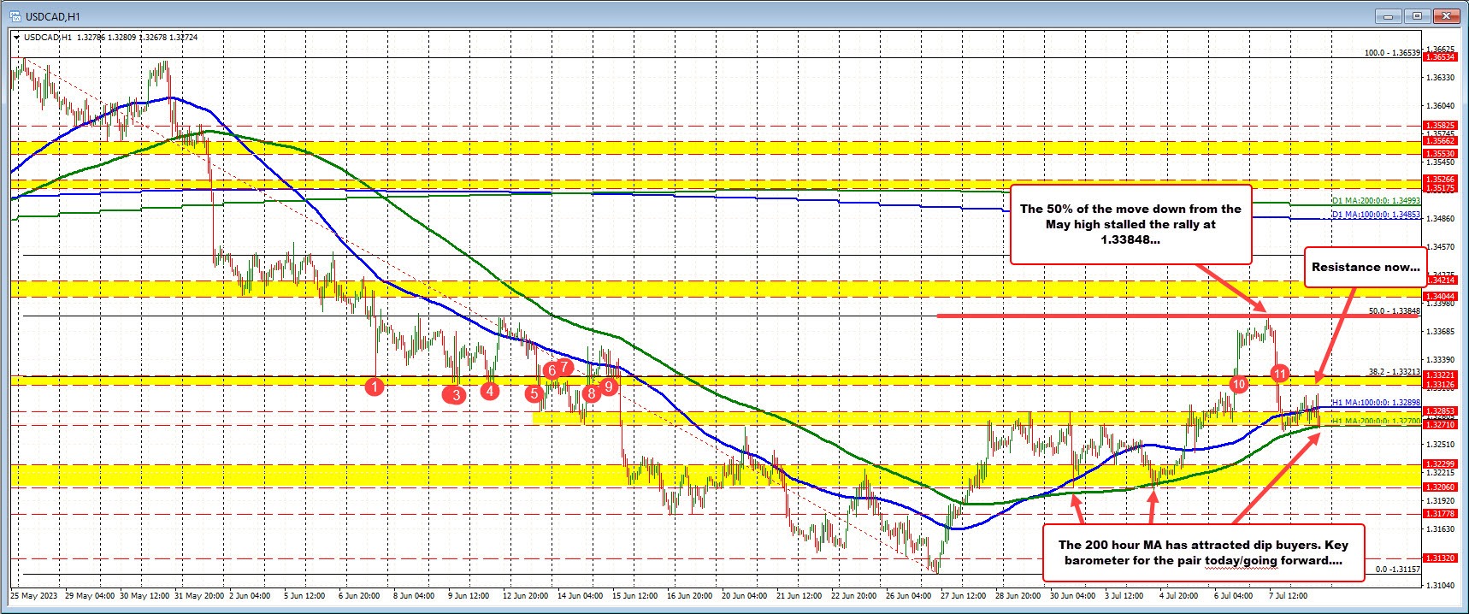Click the 7 Jul 12:00 date label
The image size is (1469, 614).
(x=1289, y=595)
